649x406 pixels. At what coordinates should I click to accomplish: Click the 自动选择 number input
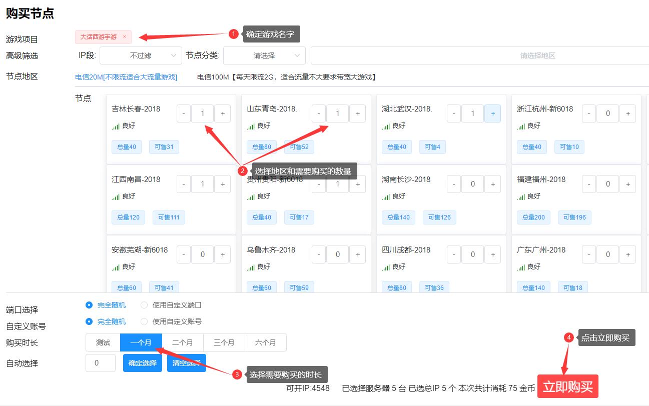pos(101,363)
